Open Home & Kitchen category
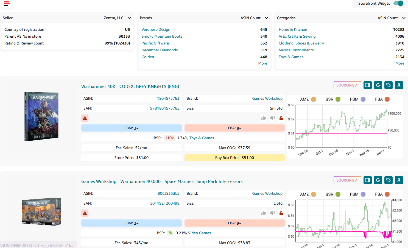Image resolution: width=408 pixels, height=248 pixels. 293,29
